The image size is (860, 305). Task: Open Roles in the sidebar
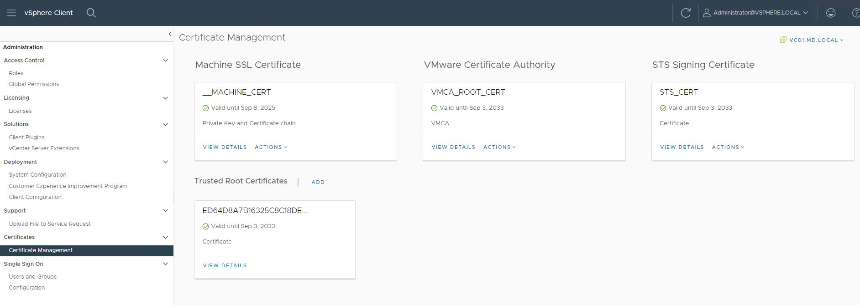pos(16,73)
